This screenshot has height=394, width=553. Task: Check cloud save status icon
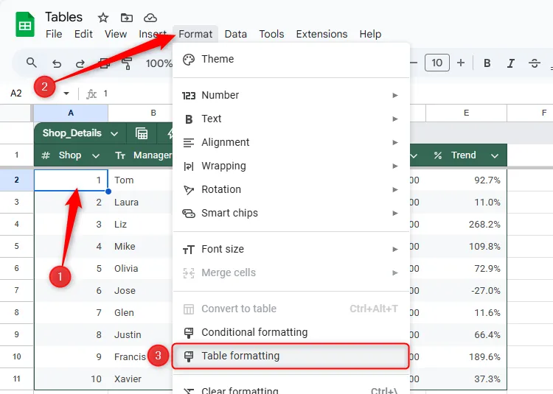pos(150,18)
